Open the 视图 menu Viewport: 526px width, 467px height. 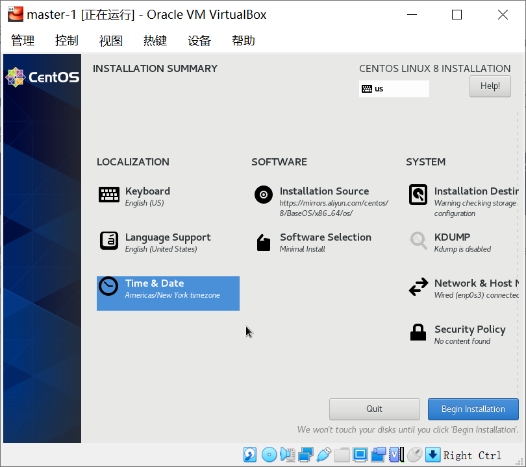click(x=110, y=40)
